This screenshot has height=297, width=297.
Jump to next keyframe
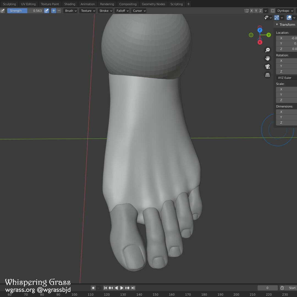click(127, 288)
